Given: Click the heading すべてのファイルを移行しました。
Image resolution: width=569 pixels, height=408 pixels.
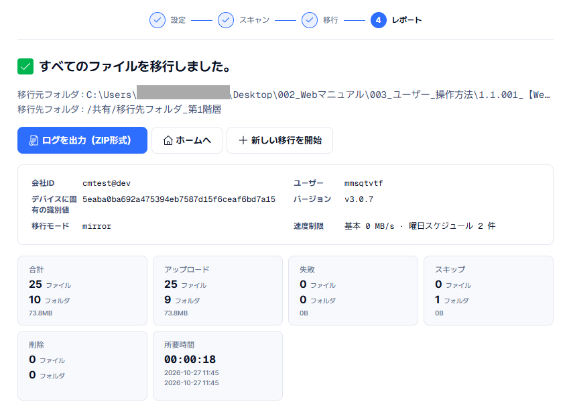Looking at the screenshot, I should pos(135,66).
